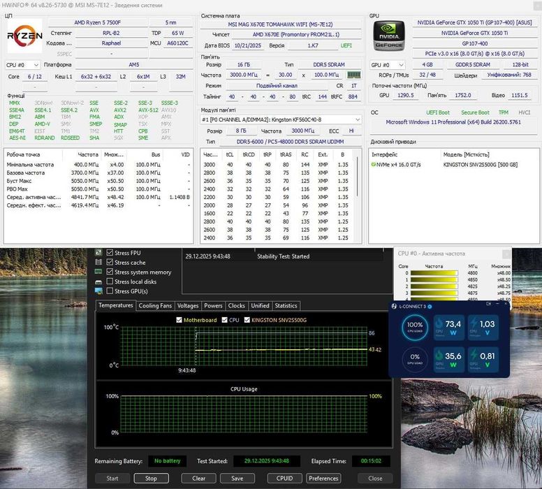Click the 'KINGSTON SNV2S500G [500 GB]' drive entry
The image size is (542, 489).
pos(480,165)
